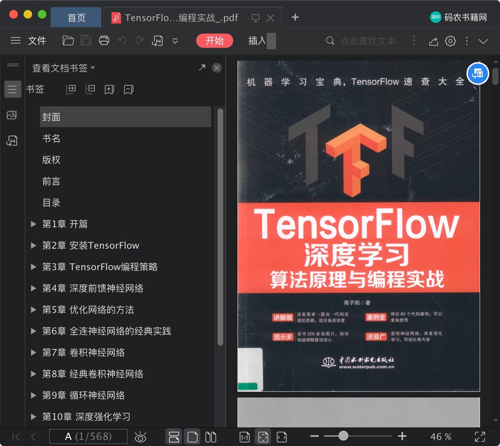Click the add bookmark icon
This screenshot has width=500, height=446.
[109, 90]
